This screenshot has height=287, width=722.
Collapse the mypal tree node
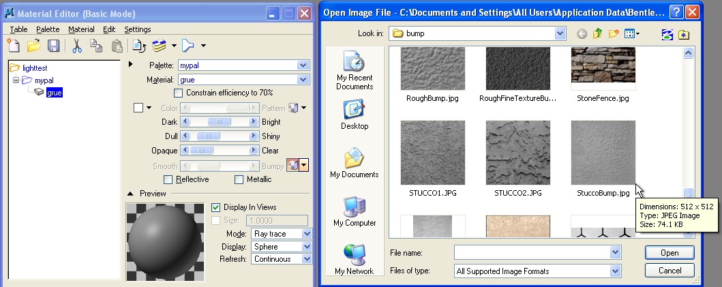(x=15, y=80)
